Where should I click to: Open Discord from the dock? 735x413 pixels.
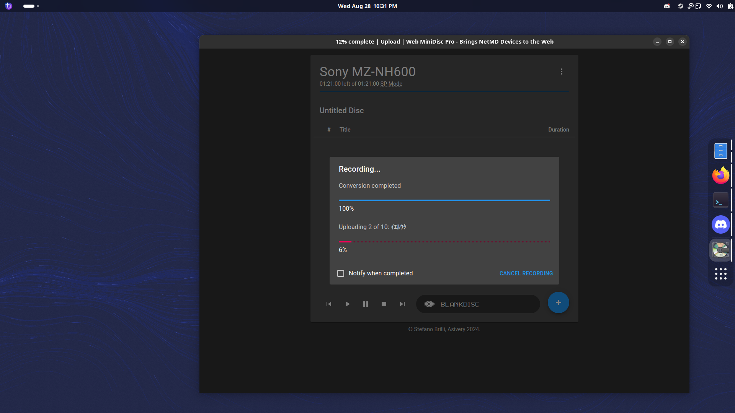(720, 224)
